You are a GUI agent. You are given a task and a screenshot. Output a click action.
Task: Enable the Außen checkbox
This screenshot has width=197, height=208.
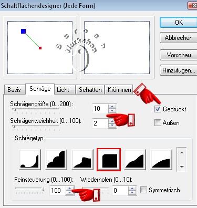(158, 123)
